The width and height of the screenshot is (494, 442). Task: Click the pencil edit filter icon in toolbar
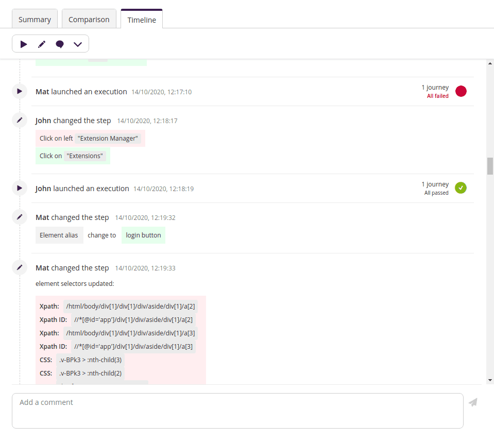(x=42, y=44)
